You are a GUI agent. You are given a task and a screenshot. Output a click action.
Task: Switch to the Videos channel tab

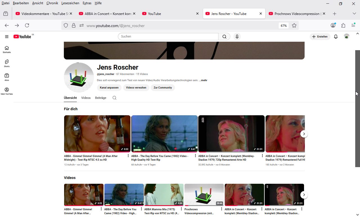[x=86, y=98]
